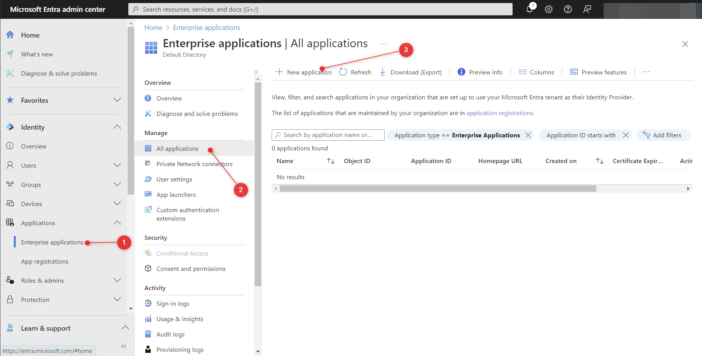Click the Favorites star icon
The image size is (702, 356).
(x=10, y=100)
